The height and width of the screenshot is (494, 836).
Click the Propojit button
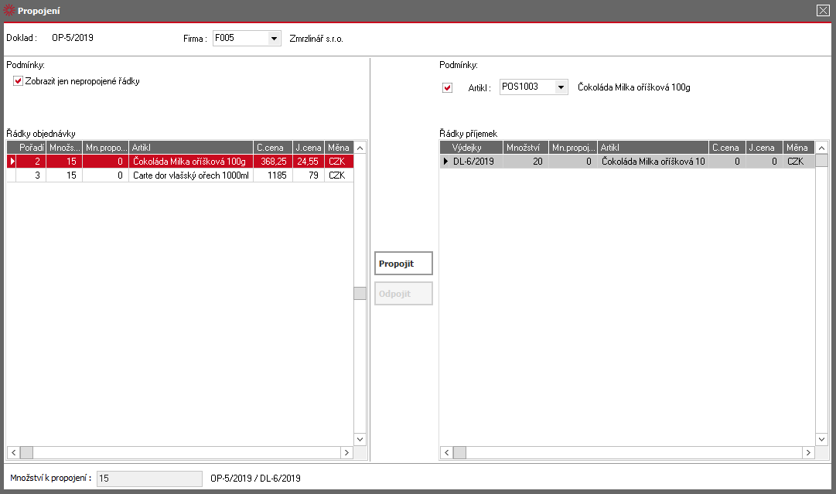click(x=404, y=264)
